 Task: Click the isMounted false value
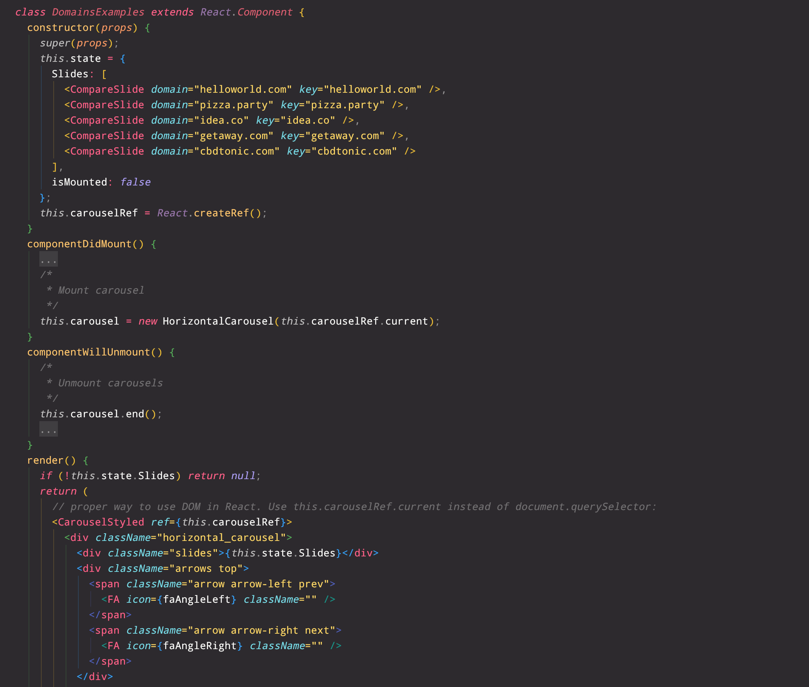coord(135,182)
